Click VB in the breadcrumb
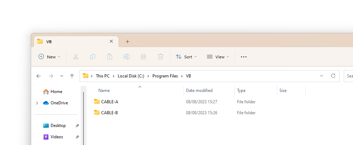353x145 pixels. [x=189, y=76]
